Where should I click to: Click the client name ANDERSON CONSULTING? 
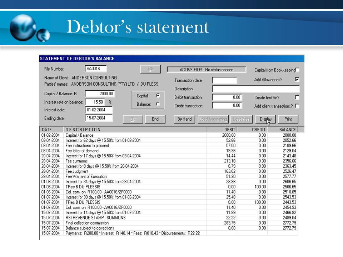(94, 78)
